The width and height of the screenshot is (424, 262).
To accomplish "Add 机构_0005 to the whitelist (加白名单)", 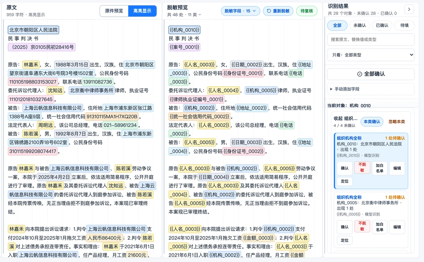I will click(x=379, y=227).
